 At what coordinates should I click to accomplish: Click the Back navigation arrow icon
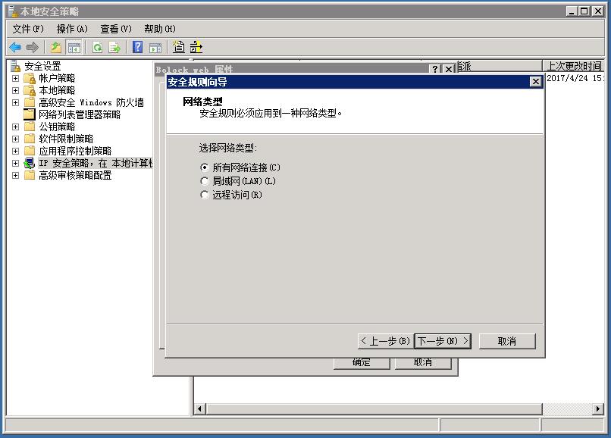(14, 46)
